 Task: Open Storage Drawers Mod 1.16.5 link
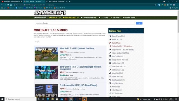[x=120, y=60]
